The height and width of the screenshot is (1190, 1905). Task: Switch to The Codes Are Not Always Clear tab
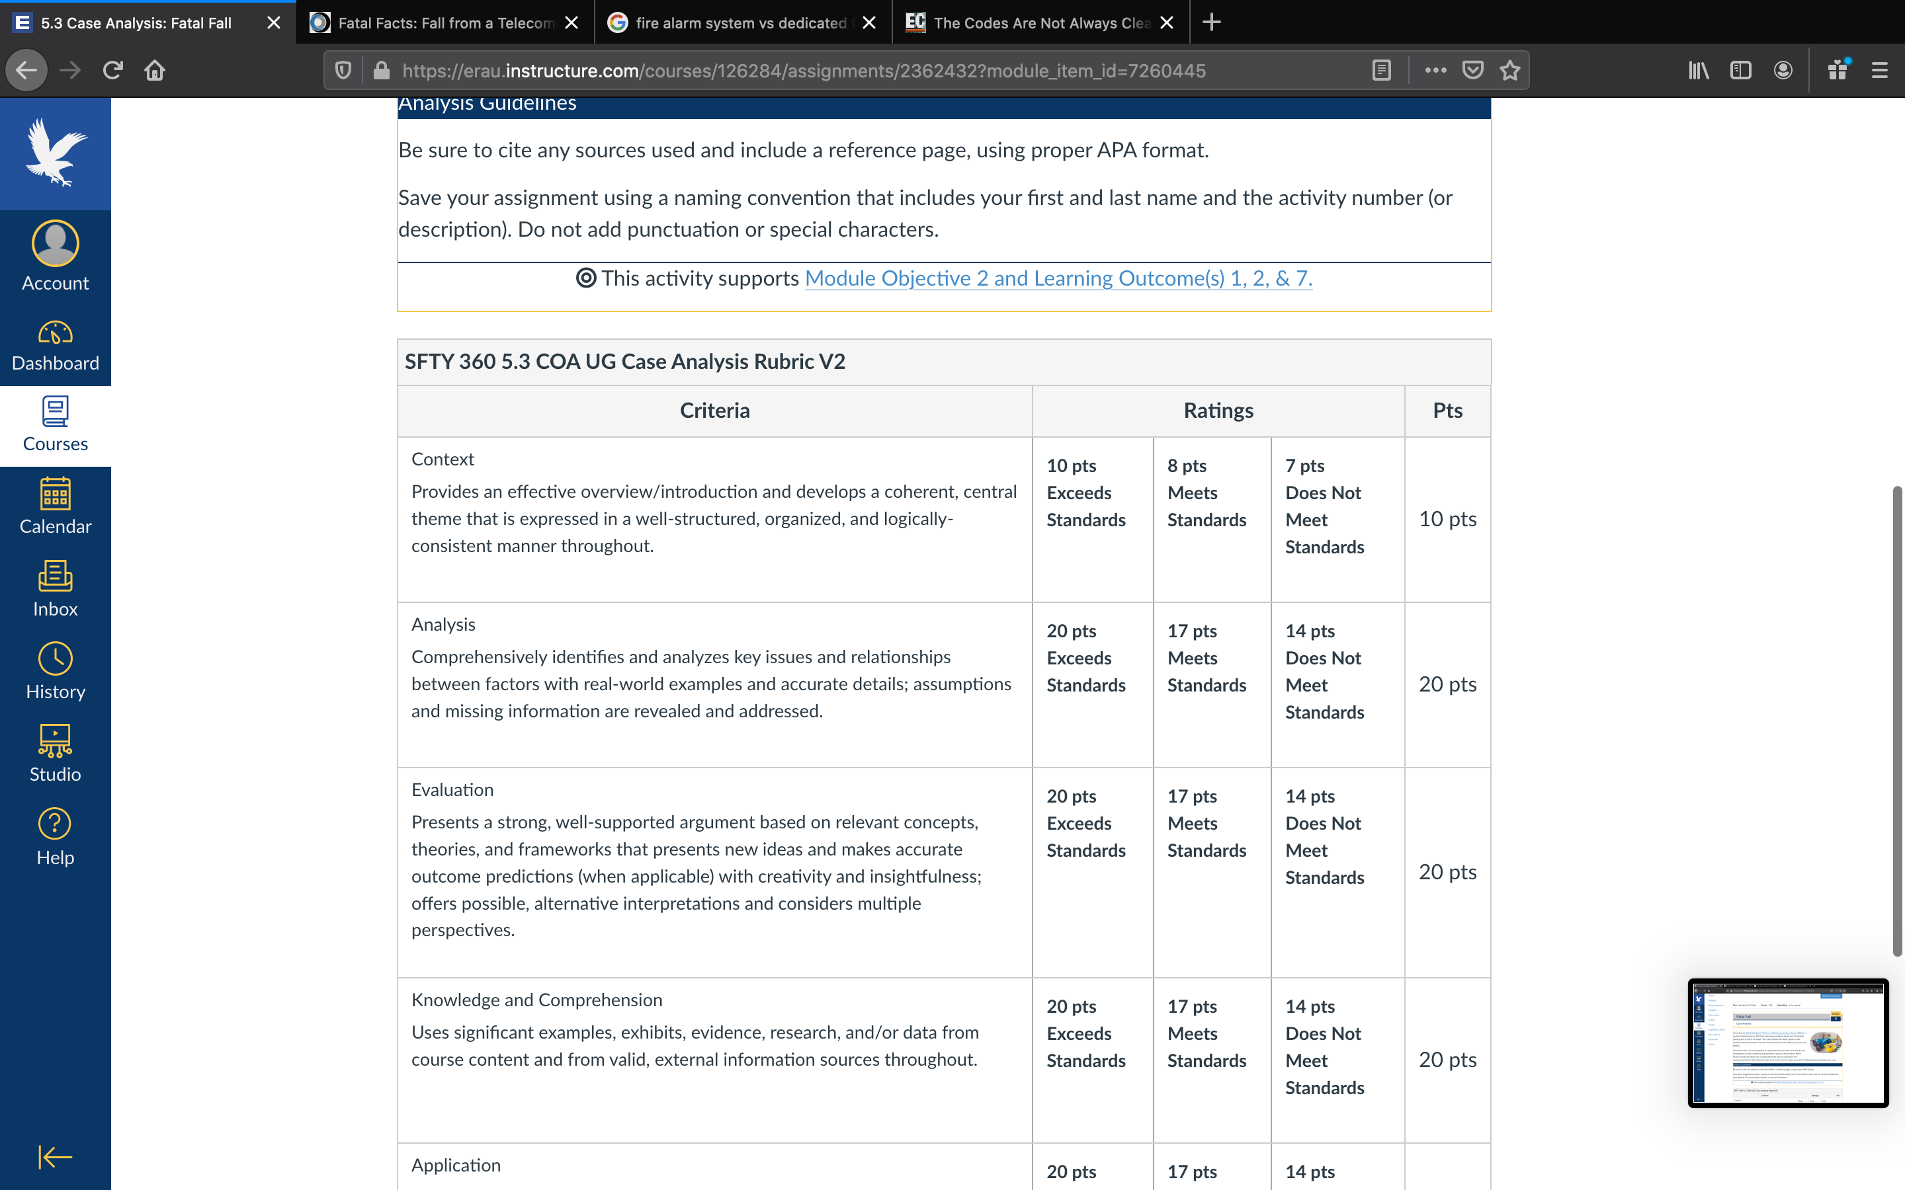click(1041, 23)
